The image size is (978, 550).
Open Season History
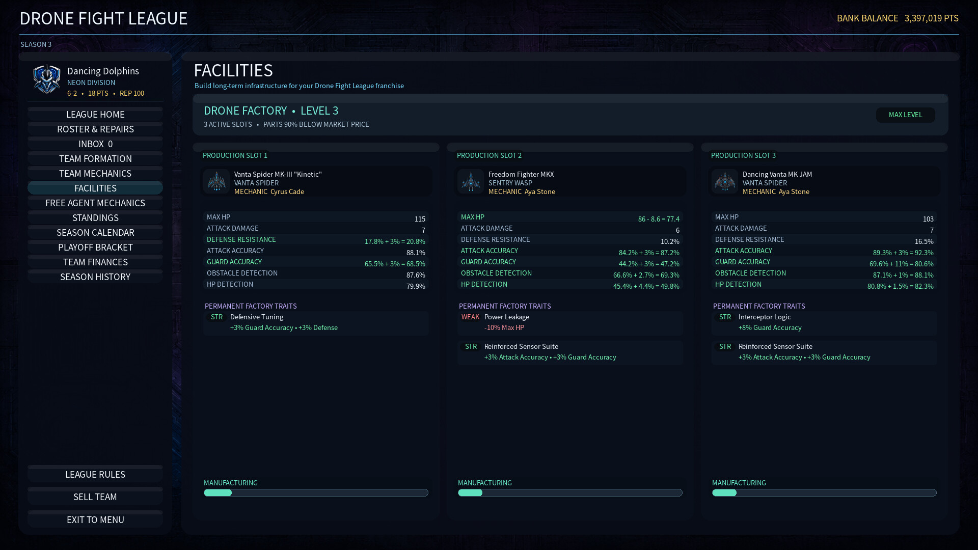point(95,277)
